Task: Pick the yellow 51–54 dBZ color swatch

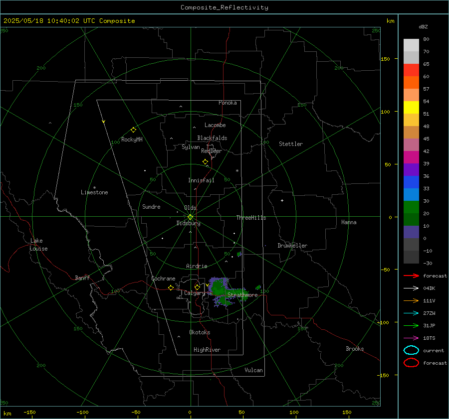Action: point(411,108)
